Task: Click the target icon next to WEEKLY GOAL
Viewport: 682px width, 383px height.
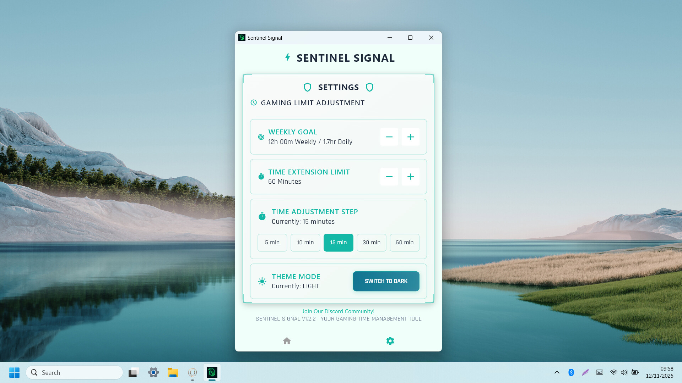Action: 261,137
